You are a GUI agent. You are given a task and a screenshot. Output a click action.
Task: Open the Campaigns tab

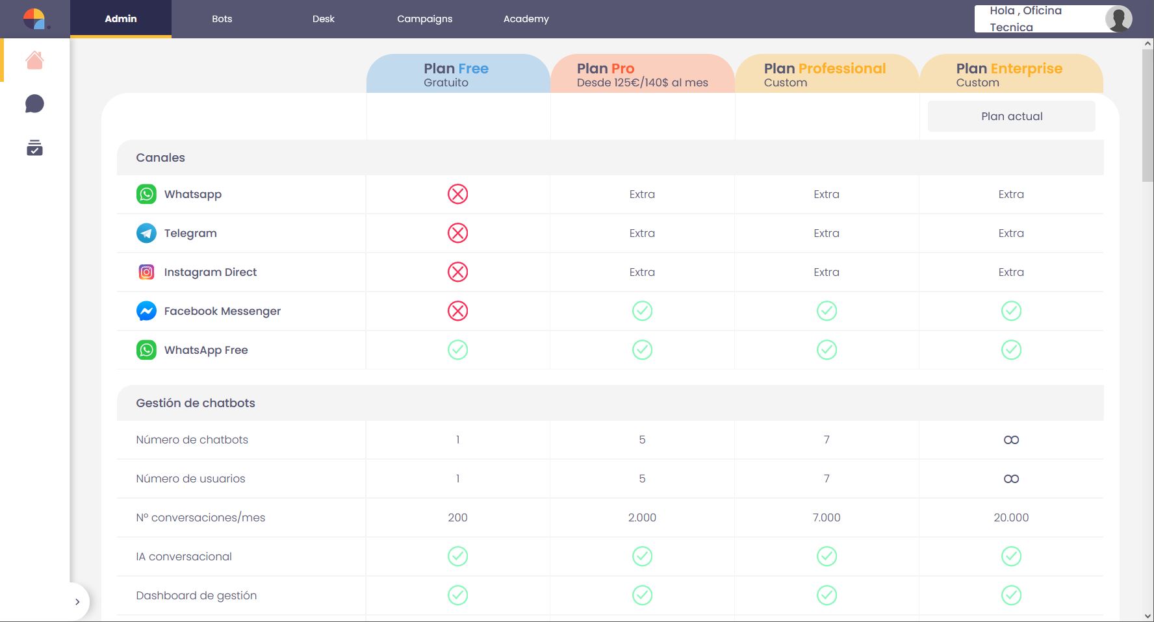(424, 19)
